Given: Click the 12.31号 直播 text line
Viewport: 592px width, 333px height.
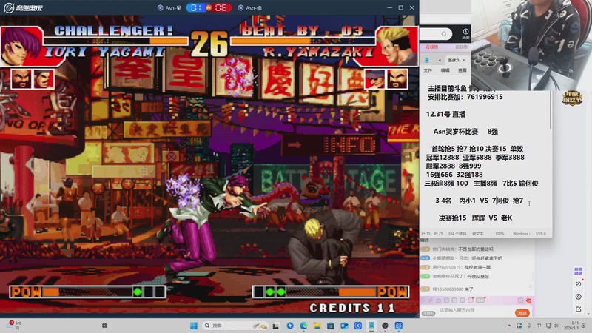Looking at the screenshot, I should pyautogui.click(x=445, y=114).
